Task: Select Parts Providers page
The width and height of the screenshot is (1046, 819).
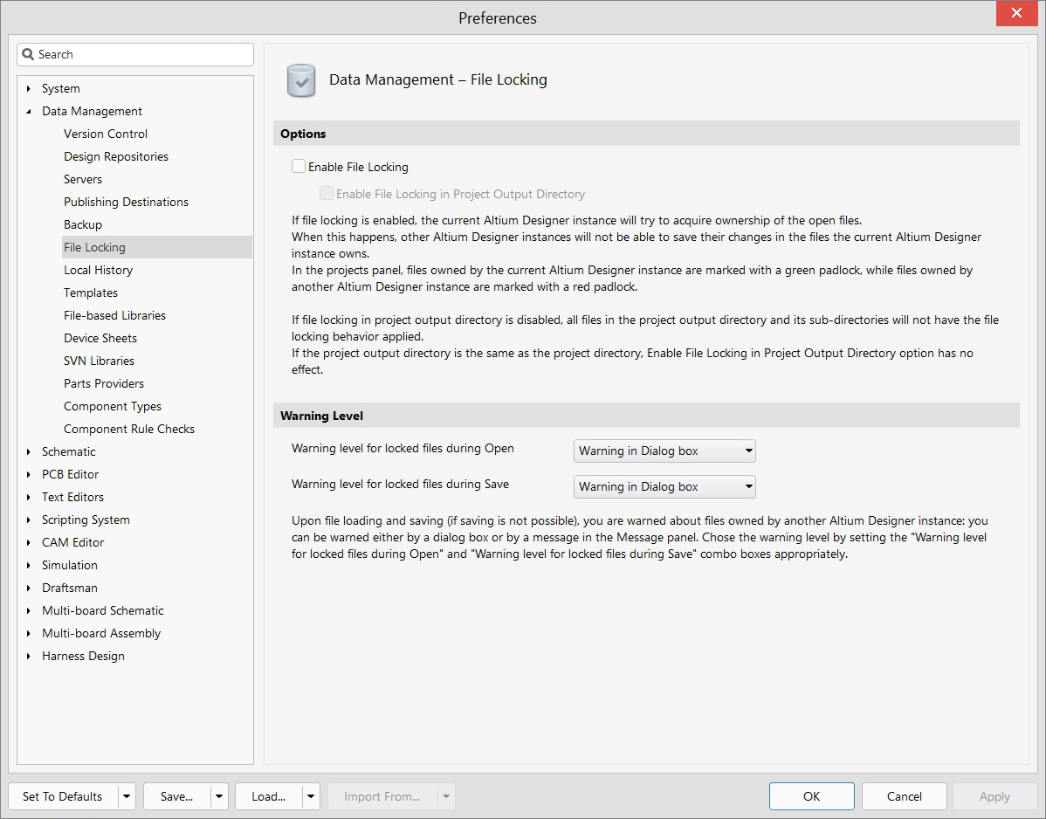Action: (103, 383)
